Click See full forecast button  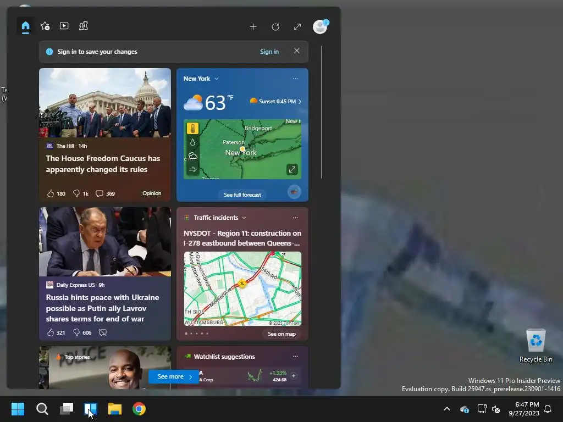tap(242, 195)
